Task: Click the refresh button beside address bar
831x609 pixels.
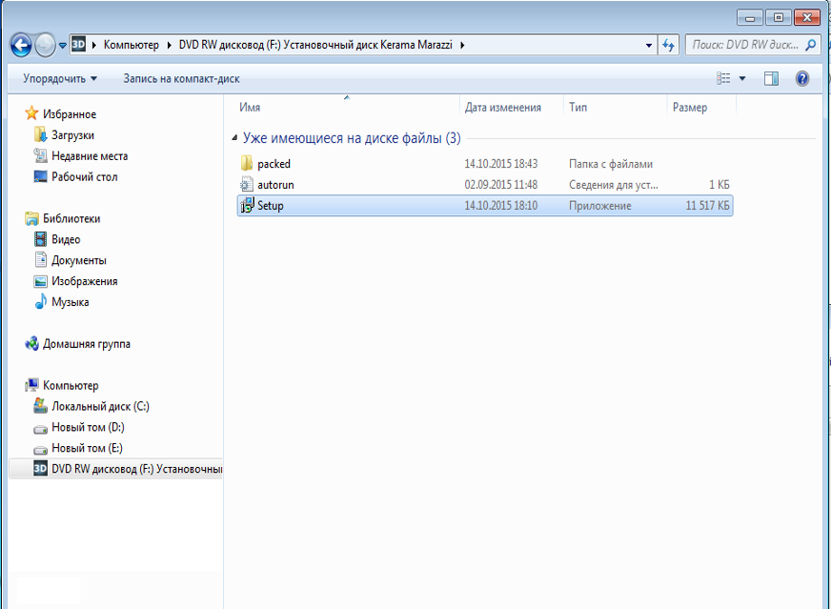Action: [x=668, y=45]
